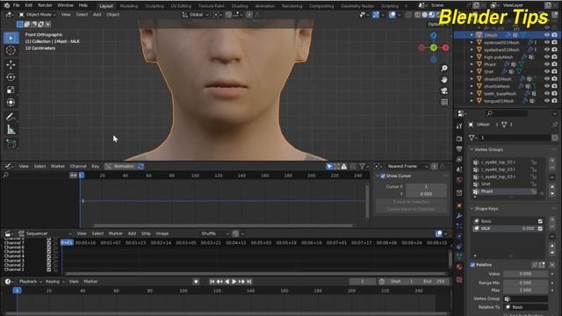Uncheck the Relative checkbox

[472, 265]
